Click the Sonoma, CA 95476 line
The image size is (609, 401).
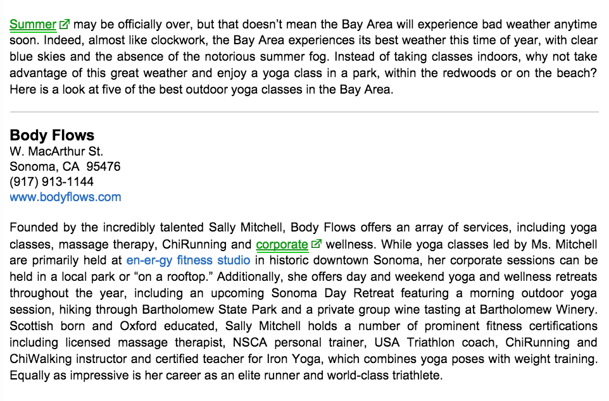(x=65, y=166)
